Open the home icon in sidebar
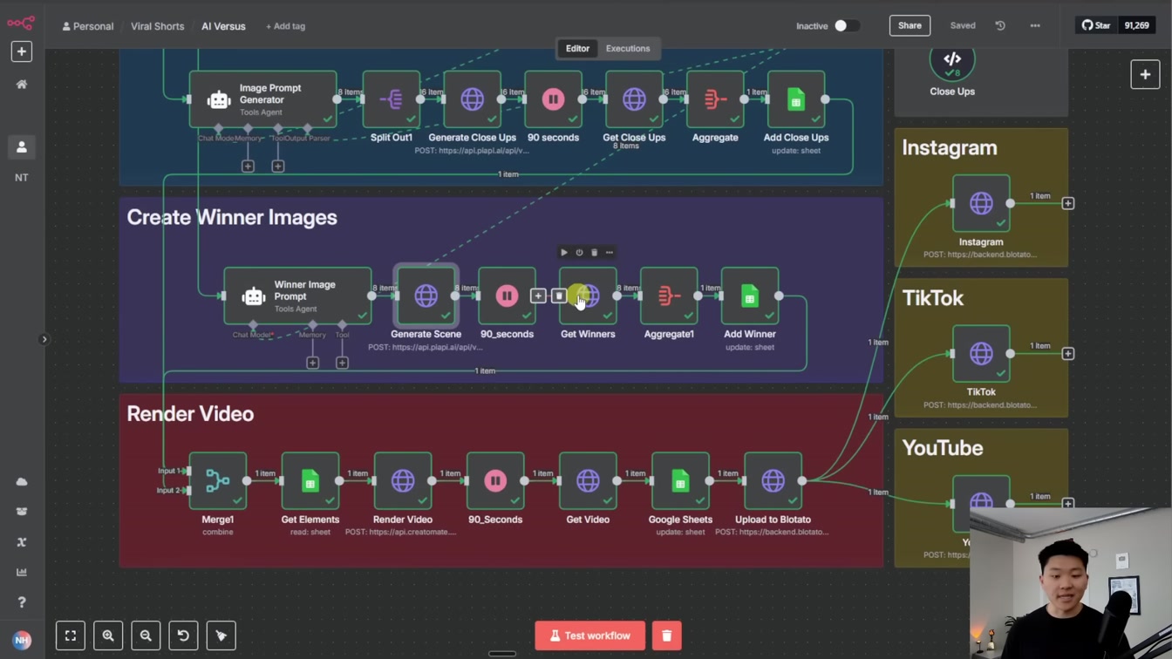This screenshot has height=659, width=1172. [x=22, y=85]
